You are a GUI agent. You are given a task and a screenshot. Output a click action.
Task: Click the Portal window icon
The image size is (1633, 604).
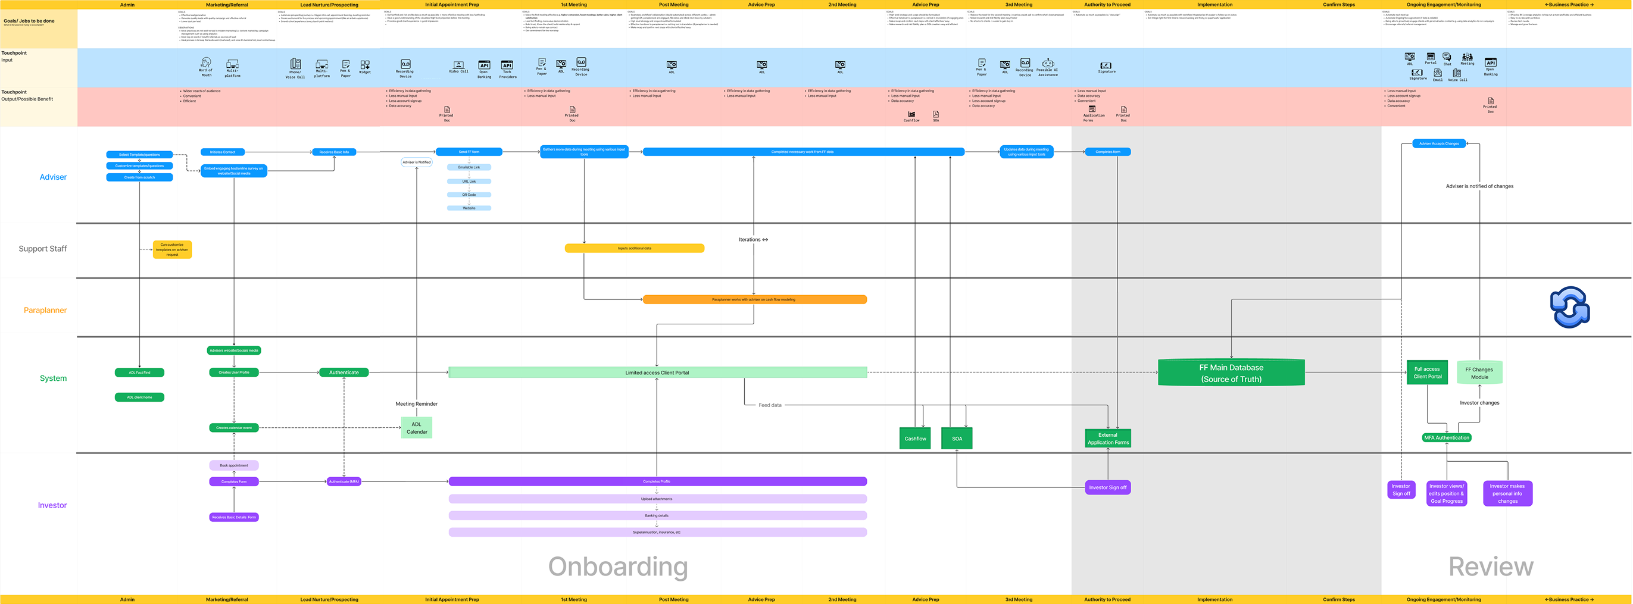click(1431, 57)
